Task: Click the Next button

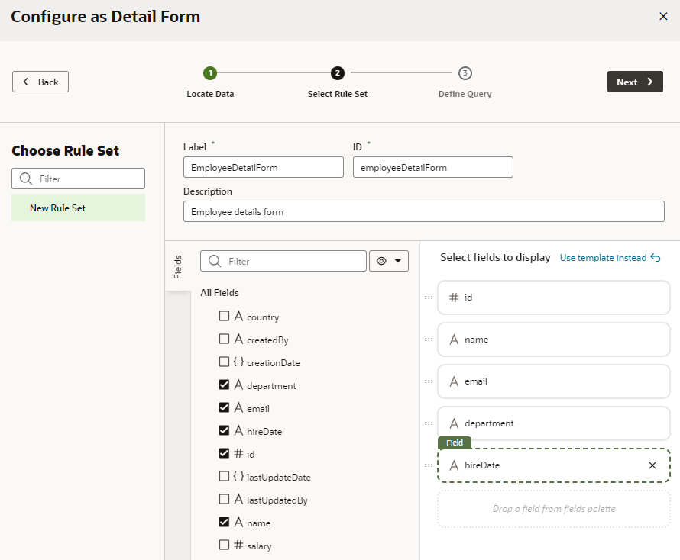Action: 635,82
